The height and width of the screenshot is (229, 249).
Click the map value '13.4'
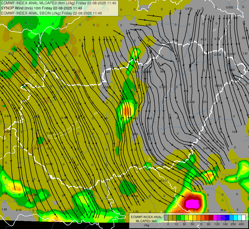point(205,102)
